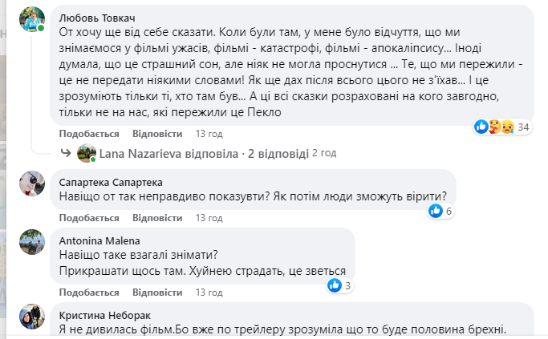The width and height of the screenshot is (548, 339).
Task: Click Lana Nazarieva small reply avatar
Action: (x=87, y=152)
